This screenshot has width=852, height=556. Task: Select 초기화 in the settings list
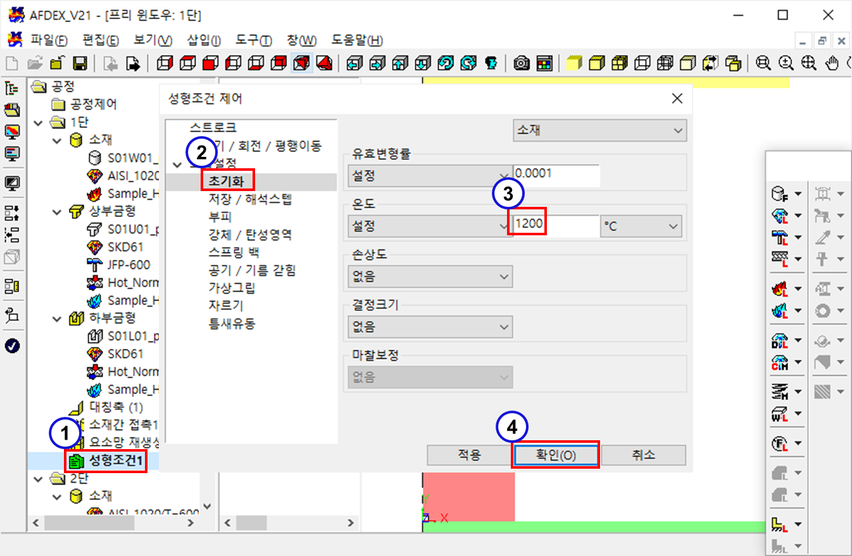pos(227,180)
